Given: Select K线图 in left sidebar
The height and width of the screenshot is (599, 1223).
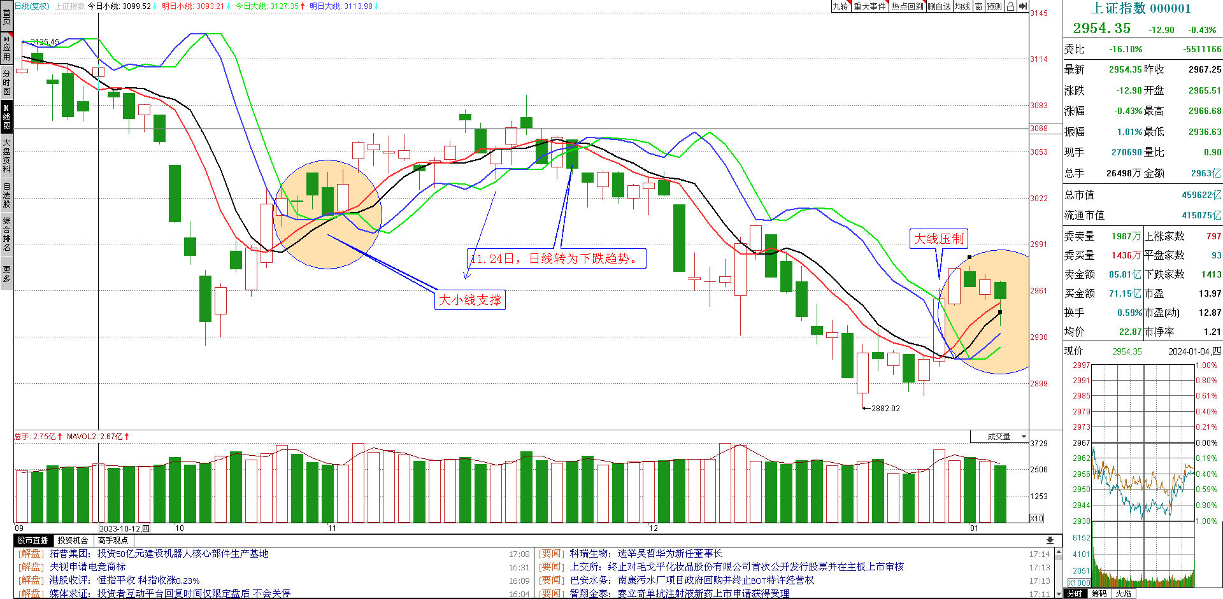Looking at the screenshot, I should tap(6, 116).
